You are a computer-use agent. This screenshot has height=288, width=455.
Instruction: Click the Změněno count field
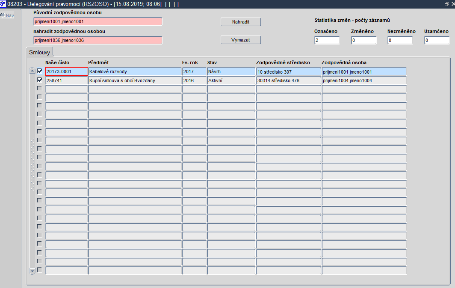pos(363,40)
